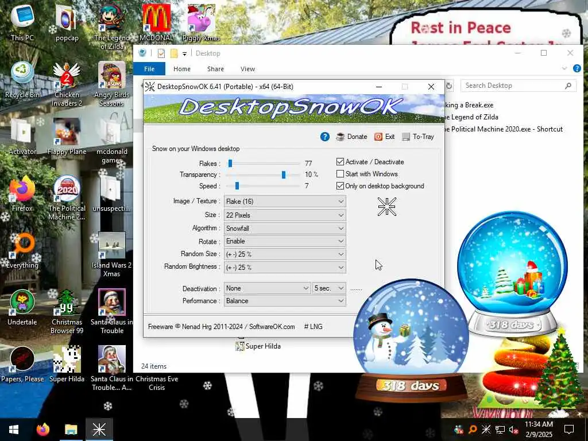Image resolution: width=588 pixels, height=441 pixels.
Task: Click the Exit button in DesktopSnowOK
Action: click(x=384, y=137)
